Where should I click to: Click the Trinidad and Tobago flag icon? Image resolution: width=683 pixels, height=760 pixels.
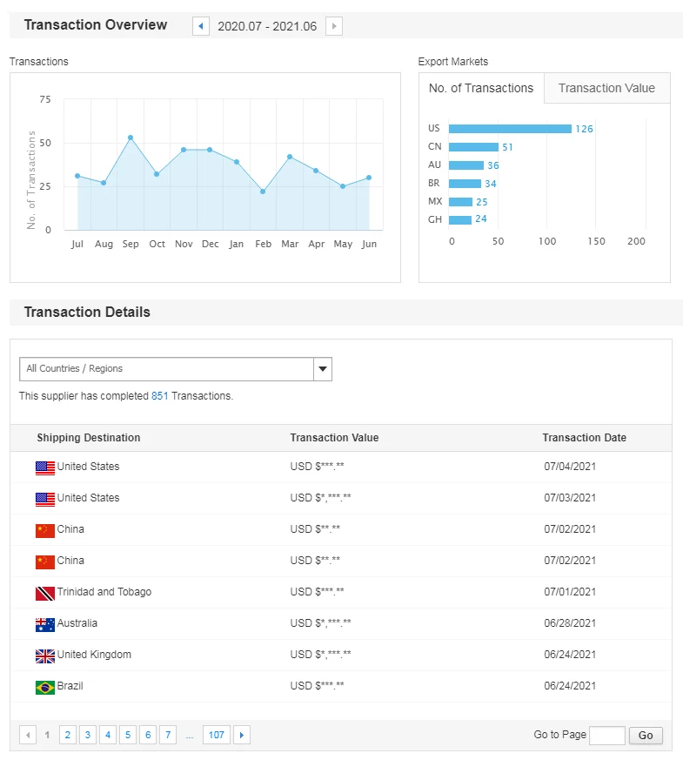(x=45, y=593)
